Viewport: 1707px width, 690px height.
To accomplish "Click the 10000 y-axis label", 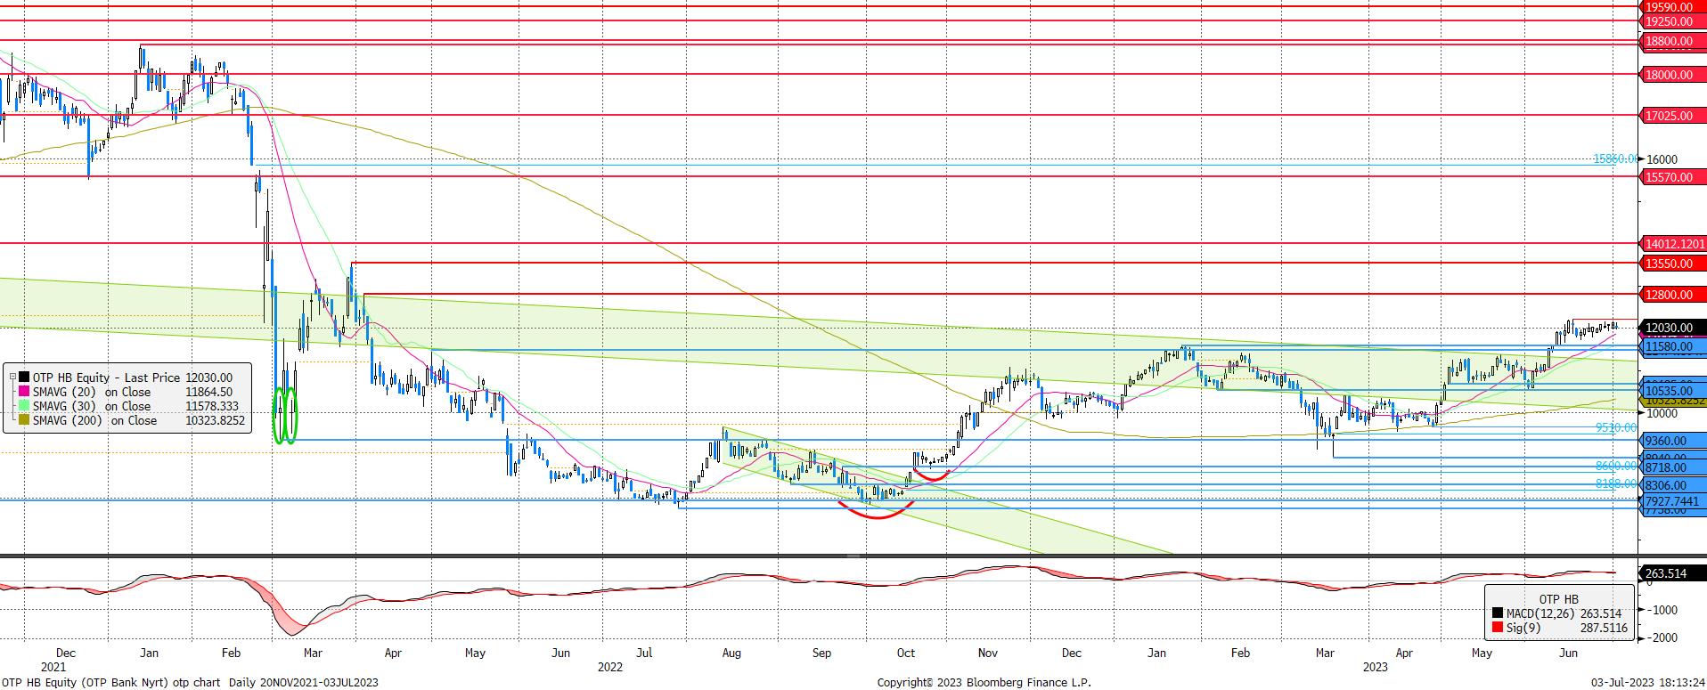I will click(1662, 413).
